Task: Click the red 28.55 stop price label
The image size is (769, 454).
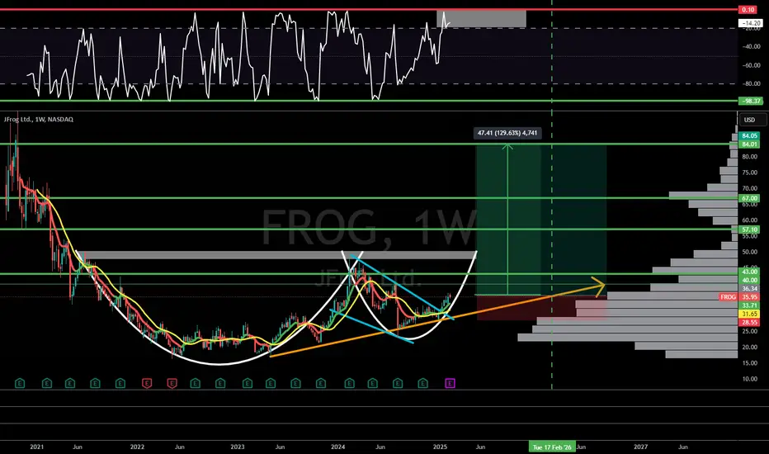Action: 749,323
